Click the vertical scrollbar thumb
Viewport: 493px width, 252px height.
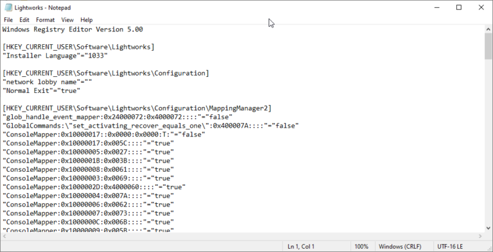click(488, 46)
